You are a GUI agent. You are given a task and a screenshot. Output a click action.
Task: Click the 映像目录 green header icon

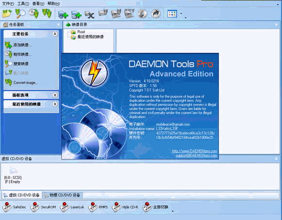[x=68, y=25]
